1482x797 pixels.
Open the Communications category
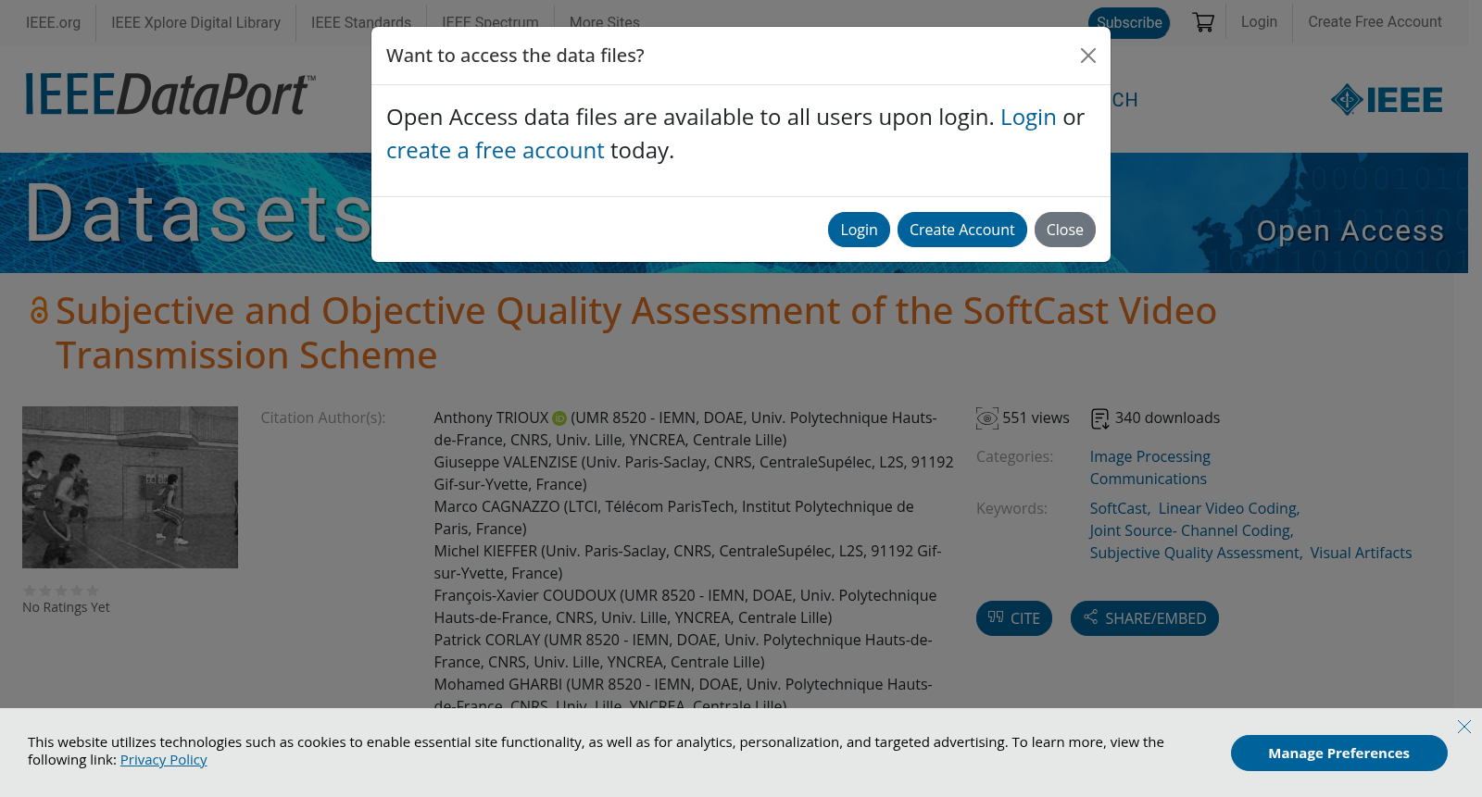[1148, 479]
